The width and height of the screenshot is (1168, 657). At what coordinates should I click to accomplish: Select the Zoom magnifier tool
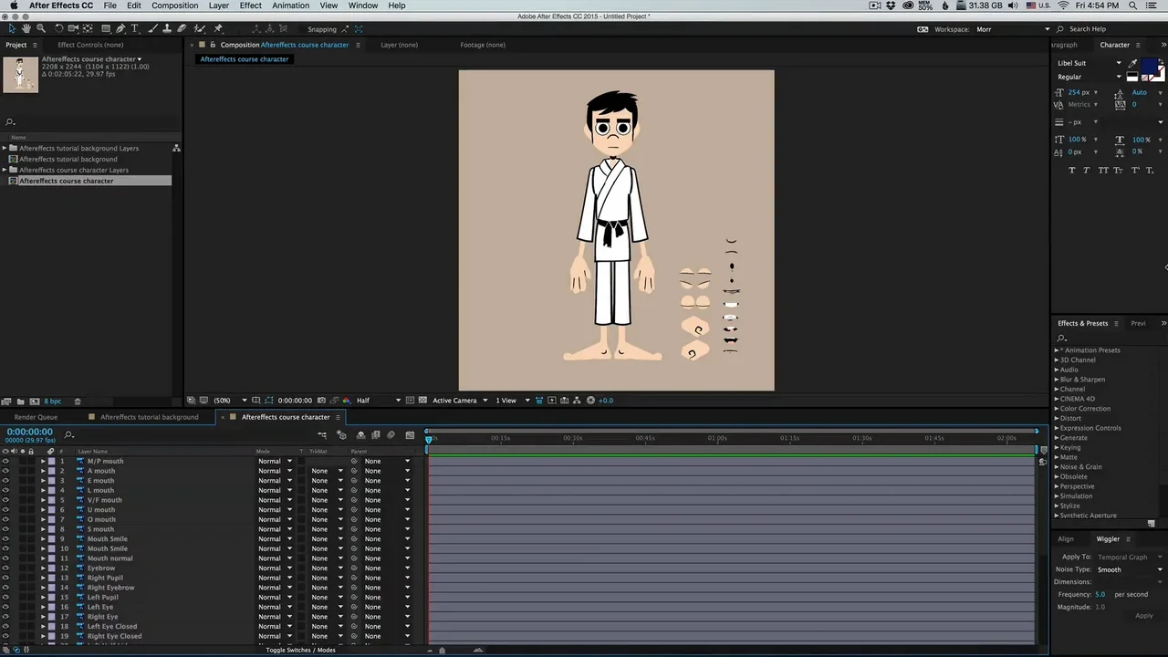tap(41, 28)
